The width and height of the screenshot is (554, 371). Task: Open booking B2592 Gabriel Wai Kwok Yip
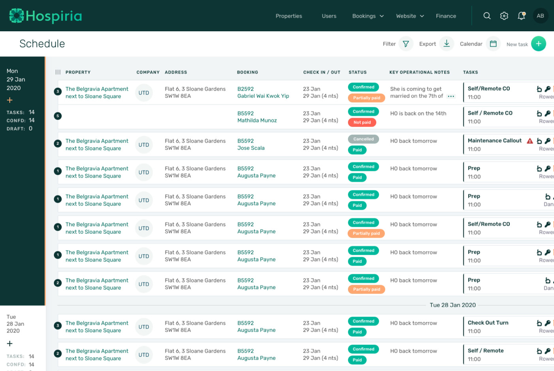point(263,93)
